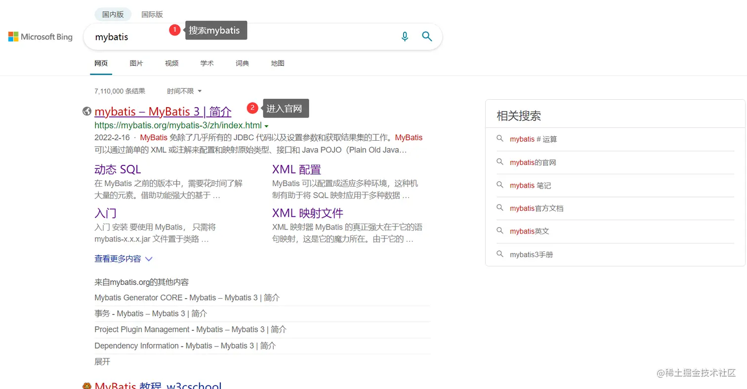Click the search icon beside 'mybatis # 运算'
This screenshot has width=747, height=389.
click(500, 139)
